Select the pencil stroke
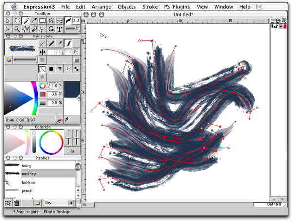The height and width of the screenshot is (221, 292). click(40, 191)
